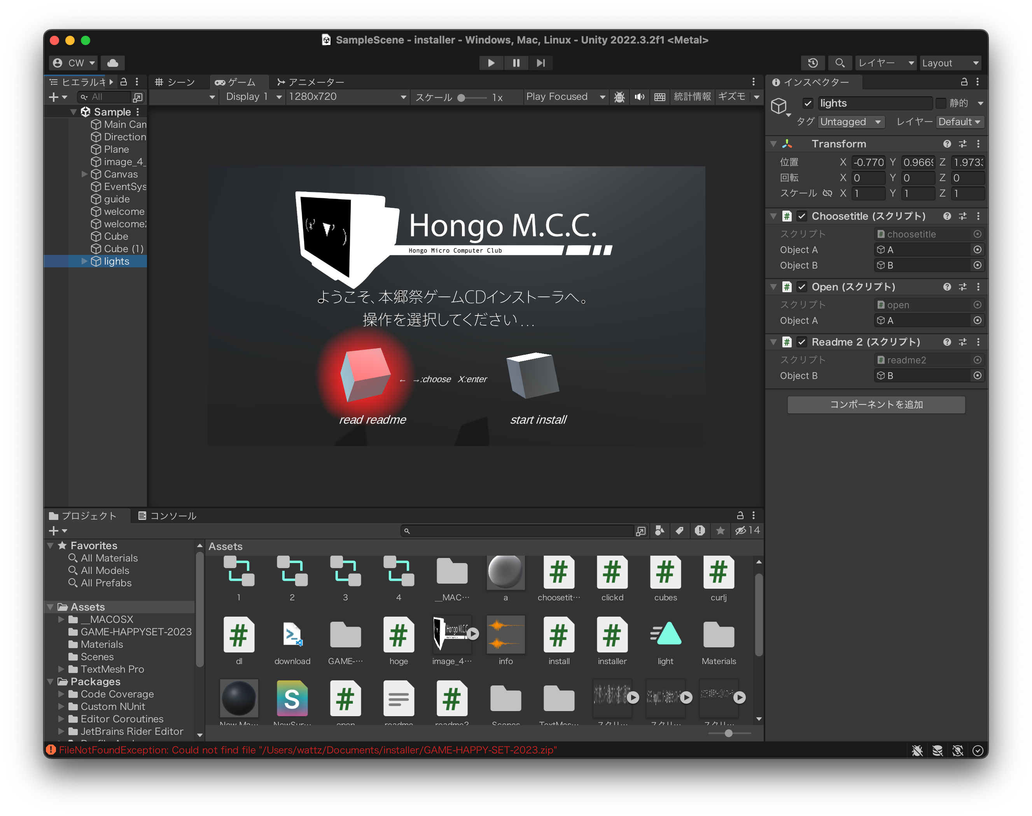Open Unity cloud services icon
Image resolution: width=1032 pixels, height=816 pixels.
point(113,63)
